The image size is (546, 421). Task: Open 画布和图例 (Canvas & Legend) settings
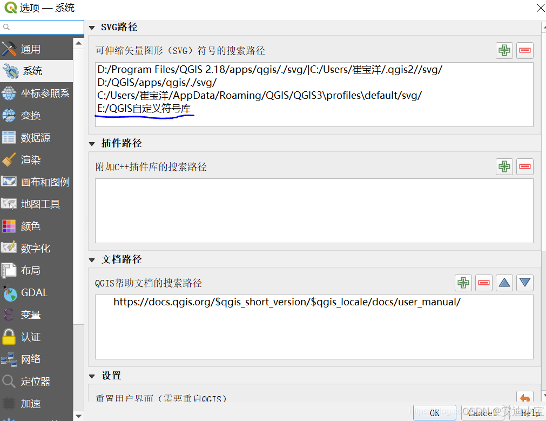(x=36, y=182)
